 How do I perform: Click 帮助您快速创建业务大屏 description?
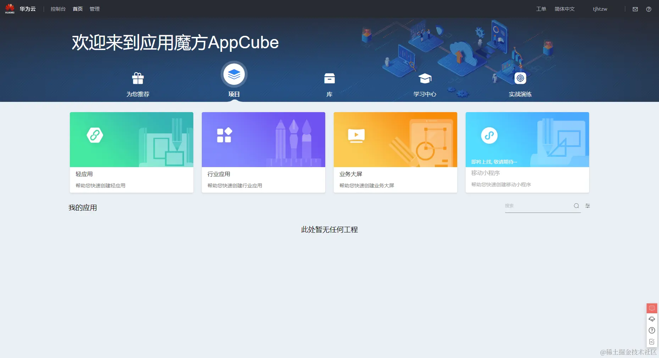pos(367,186)
